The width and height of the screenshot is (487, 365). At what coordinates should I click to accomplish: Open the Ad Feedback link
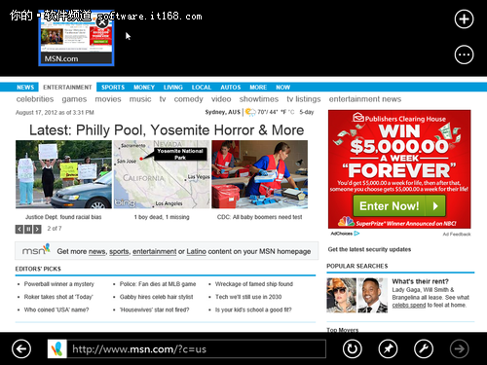click(457, 235)
